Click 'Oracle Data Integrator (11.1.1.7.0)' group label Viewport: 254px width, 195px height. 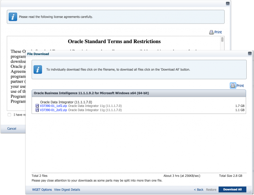(x=66, y=102)
